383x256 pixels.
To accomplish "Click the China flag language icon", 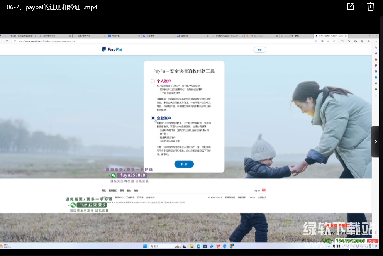I will 264,190.
